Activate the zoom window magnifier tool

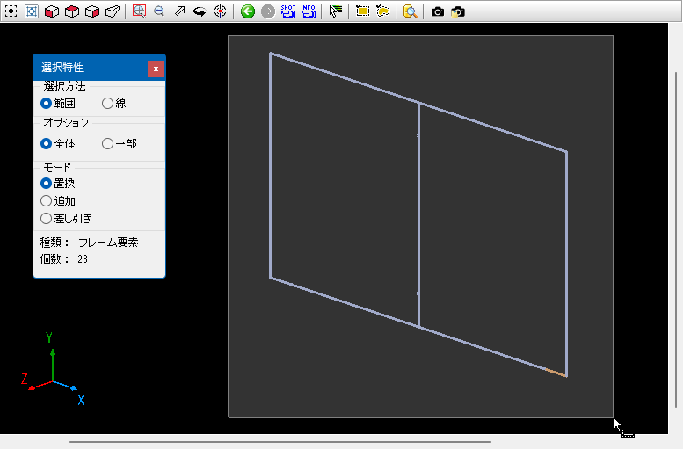tap(139, 11)
